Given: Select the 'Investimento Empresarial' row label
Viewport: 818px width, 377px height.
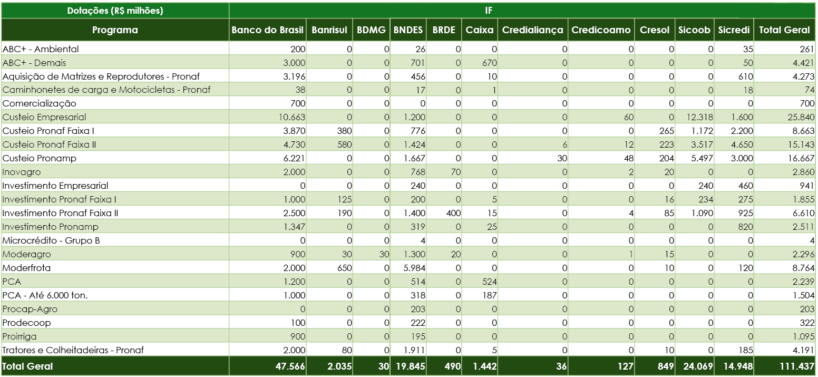Looking at the screenshot, I should tap(55, 186).
